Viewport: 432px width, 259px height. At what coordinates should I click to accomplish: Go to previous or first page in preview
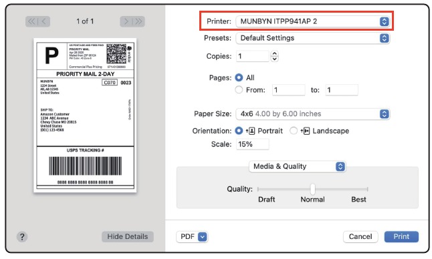pyautogui.click(x=37, y=21)
